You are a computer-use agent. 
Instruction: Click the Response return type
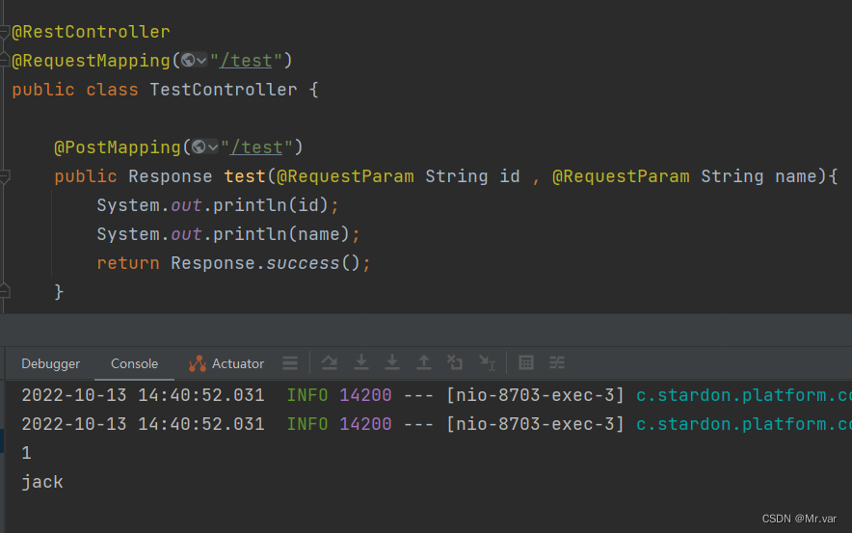click(170, 176)
